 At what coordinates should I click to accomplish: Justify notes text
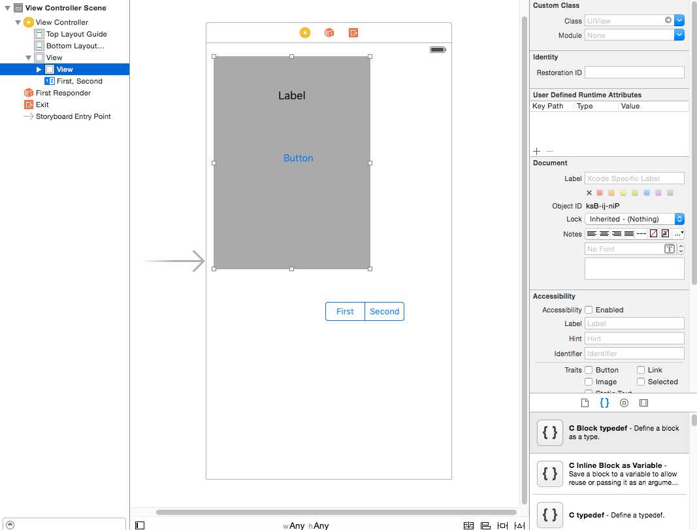click(x=629, y=233)
